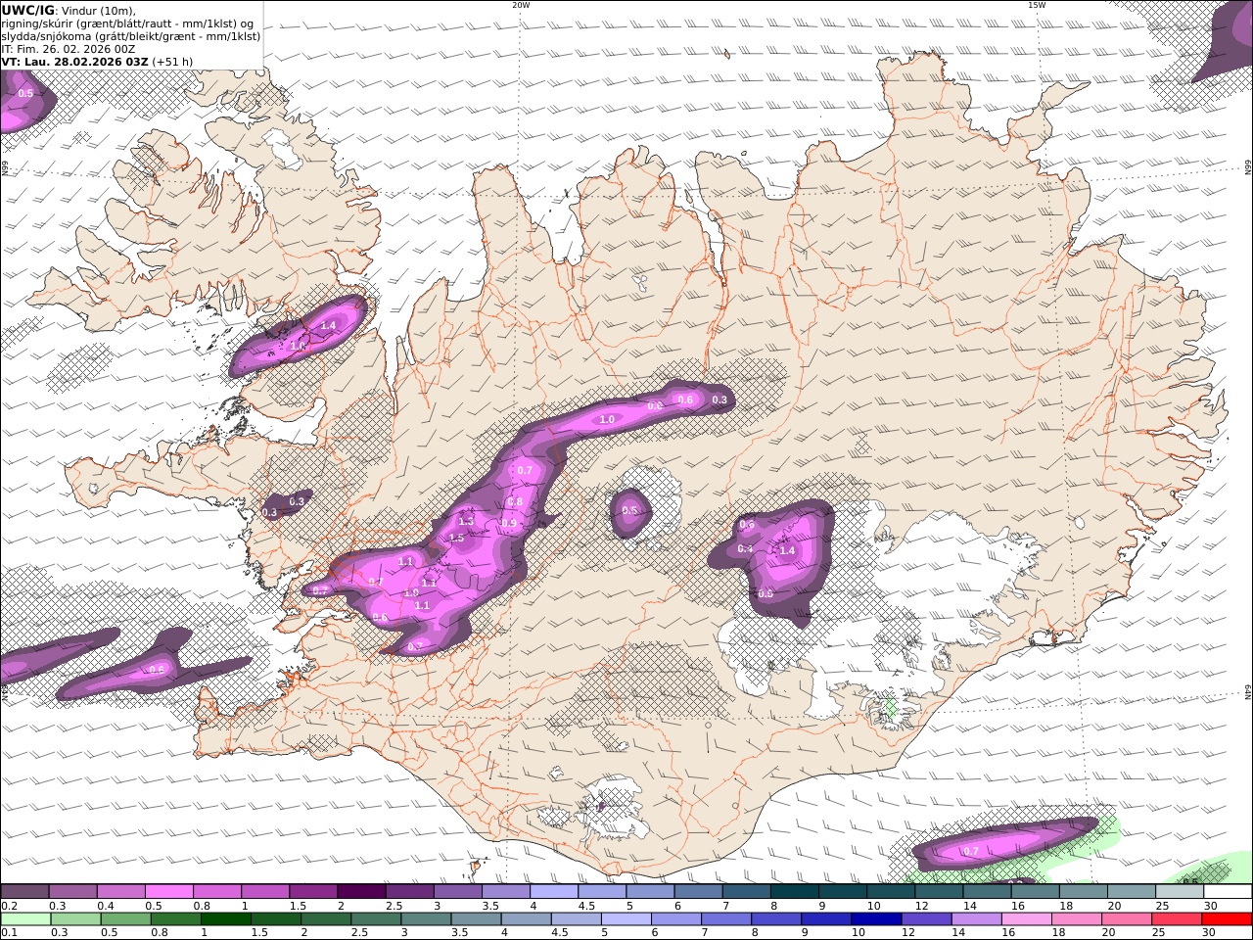Click the 'IT: Fim. 26. 02. 2026 00Z' line
The width and height of the screenshot is (1253, 940).
point(68,49)
